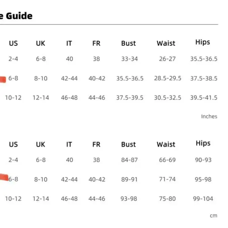Select the 37.5-39.5 bust value
Viewport: 228px width, 228px height.
pos(130,98)
